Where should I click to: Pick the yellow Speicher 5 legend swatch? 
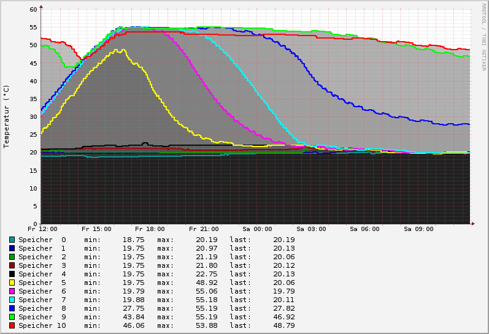click(12, 283)
